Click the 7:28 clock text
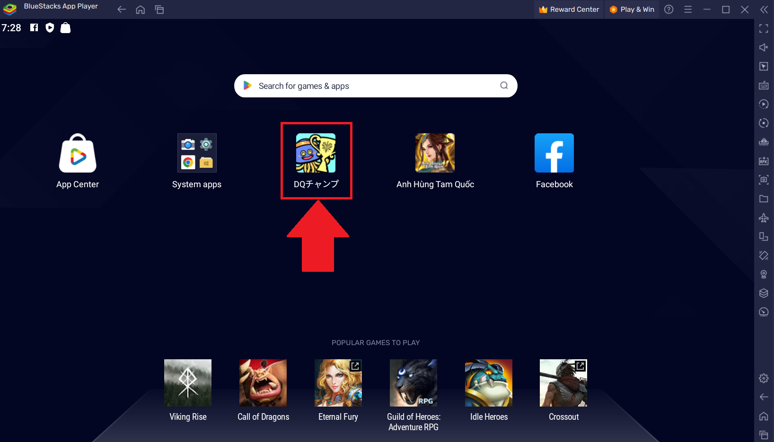The image size is (774, 442). (x=11, y=27)
